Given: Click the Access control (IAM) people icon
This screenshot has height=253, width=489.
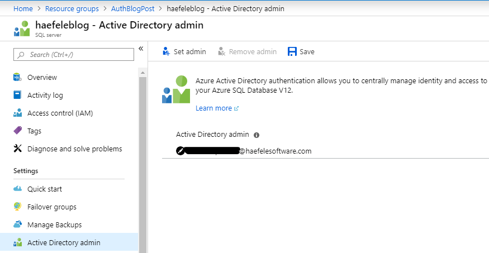Looking at the screenshot, I should (17, 113).
